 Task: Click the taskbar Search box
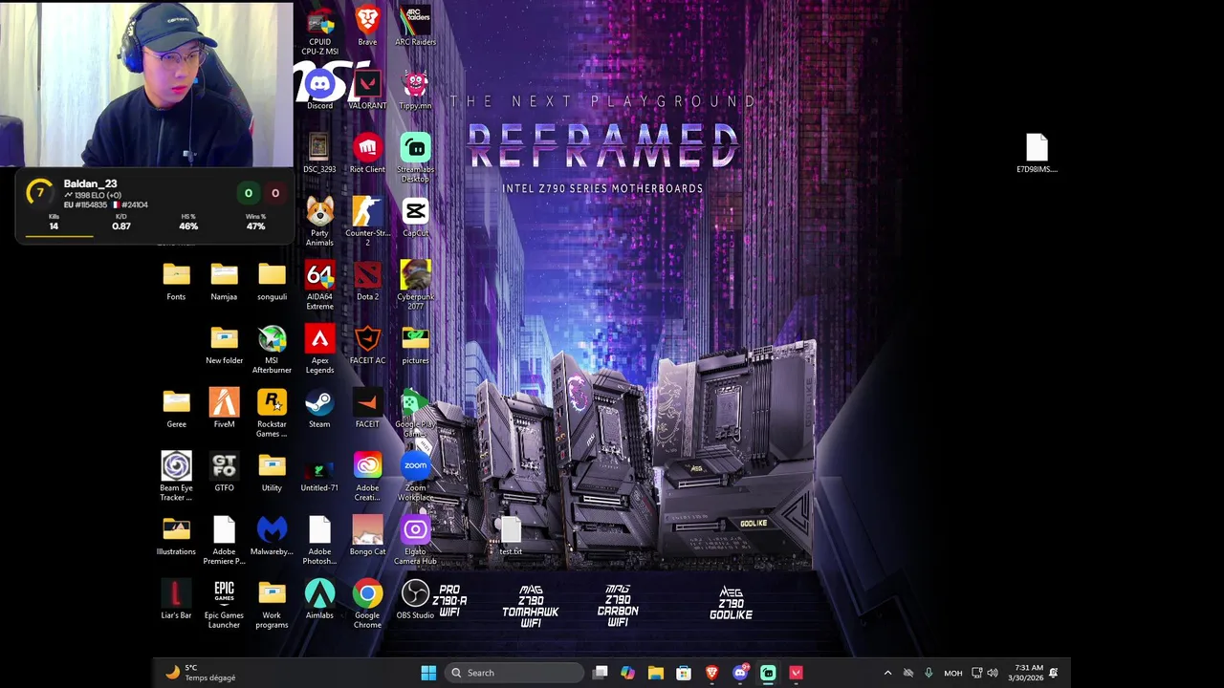[515, 673]
